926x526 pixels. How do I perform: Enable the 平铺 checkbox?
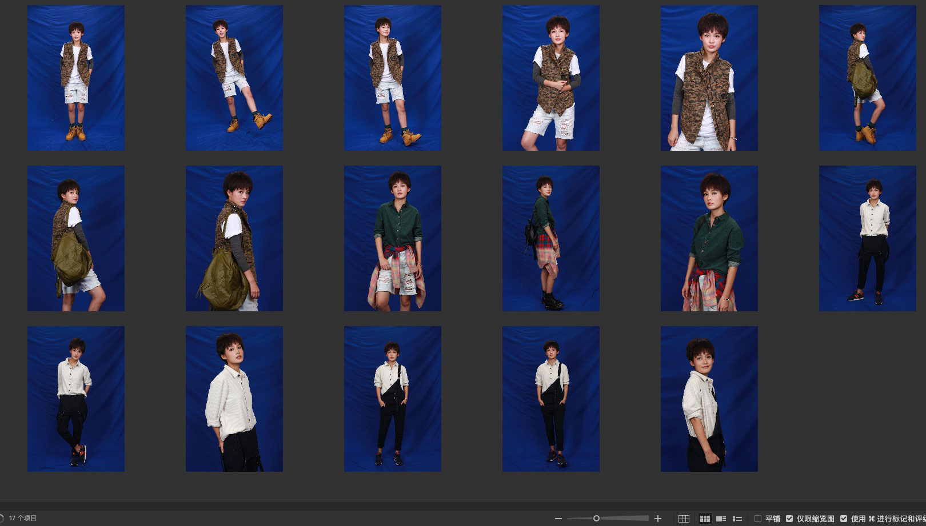[x=758, y=519]
